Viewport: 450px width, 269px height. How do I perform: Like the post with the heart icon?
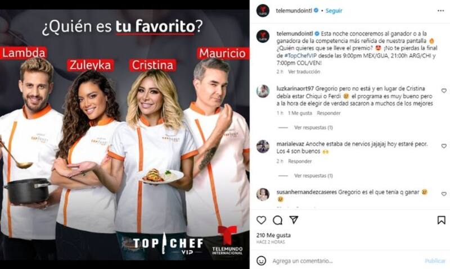tap(261, 220)
